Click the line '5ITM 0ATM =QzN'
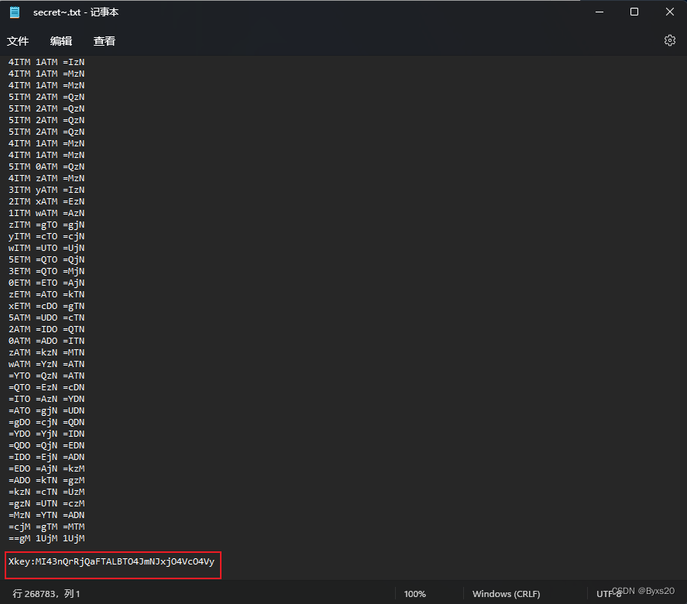Viewport: 687px width, 604px height. click(x=46, y=166)
